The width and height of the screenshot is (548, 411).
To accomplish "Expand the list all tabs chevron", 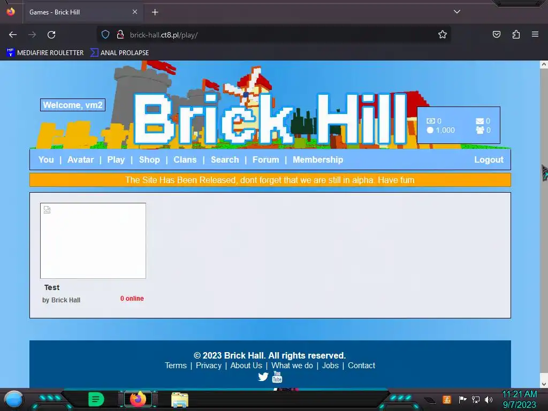I will click(x=457, y=12).
